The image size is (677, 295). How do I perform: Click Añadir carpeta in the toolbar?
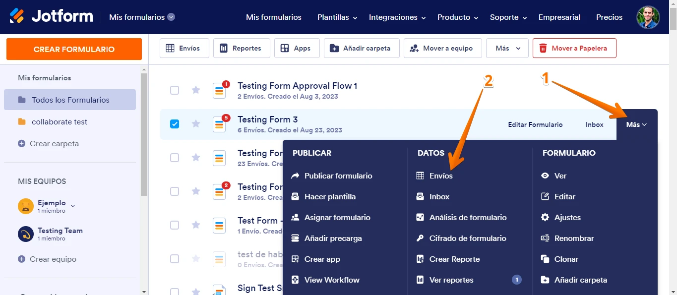(x=362, y=48)
